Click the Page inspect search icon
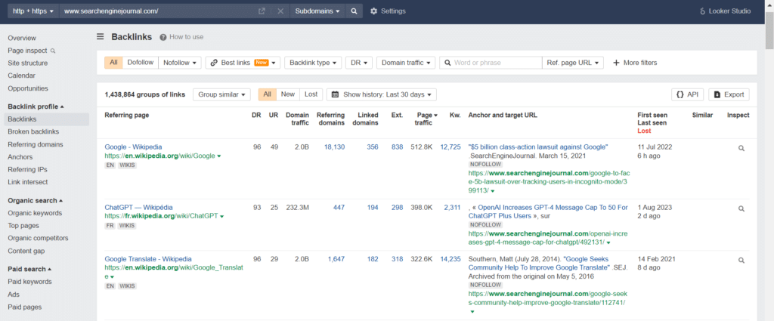The height and width of the screenshot is (321, 774). coord(53,51)
